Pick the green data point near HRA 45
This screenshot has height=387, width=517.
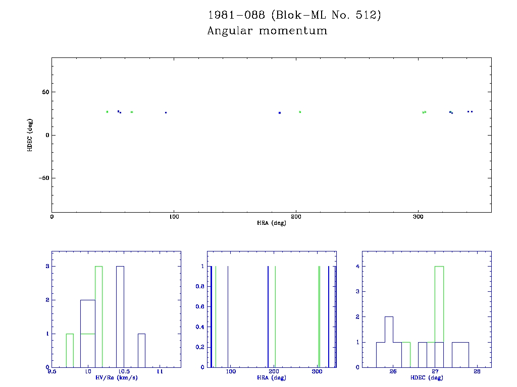[x=107, y=112]
